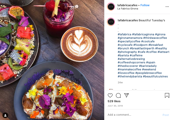View who liked via 529 likes
This screenshot has height=120, width=170.
[x=114, y=101]
